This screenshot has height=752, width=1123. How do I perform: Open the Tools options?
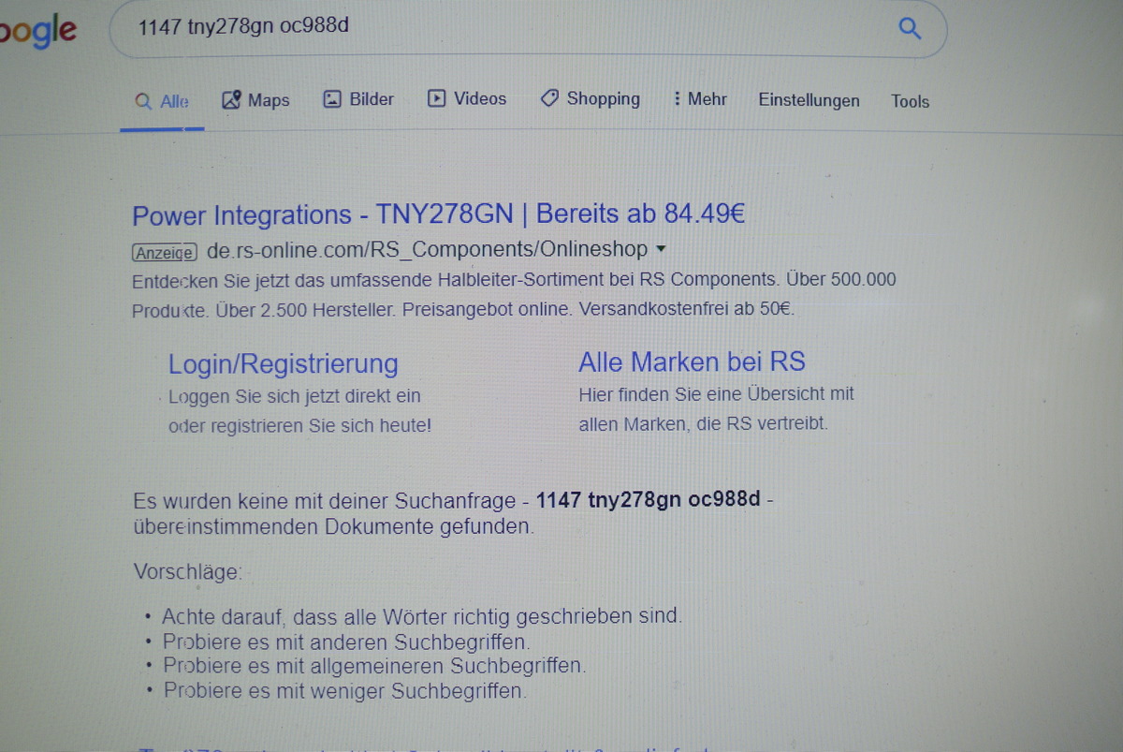coord(910,101)
